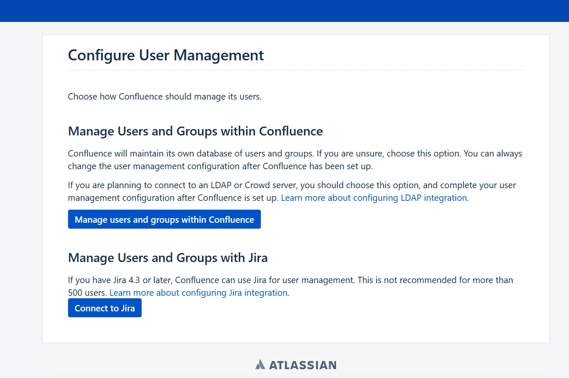Open 'Learn more about configuring LDAP integration' link
569x378 pixels.
[374, 198]
